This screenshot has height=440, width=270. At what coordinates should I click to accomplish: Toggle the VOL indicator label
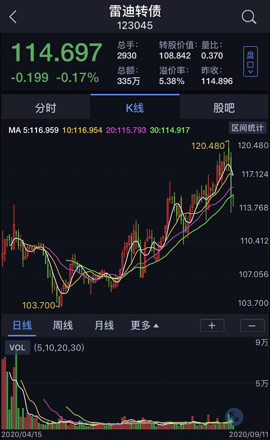17,348
